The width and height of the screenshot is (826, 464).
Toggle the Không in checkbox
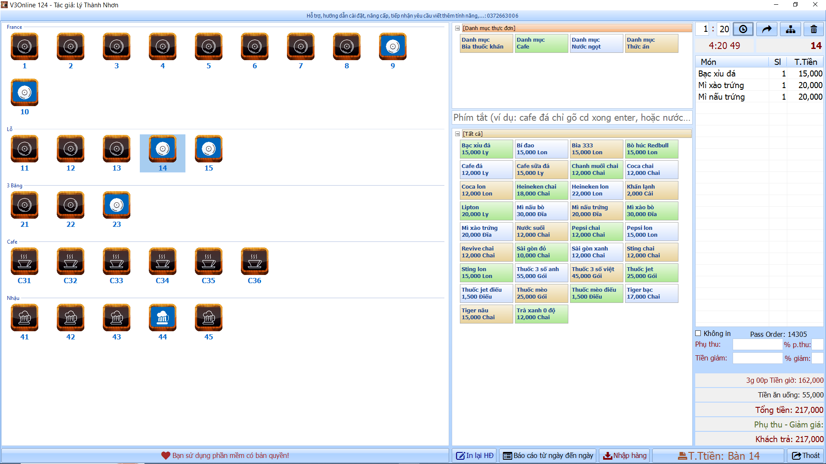[698, 333]
